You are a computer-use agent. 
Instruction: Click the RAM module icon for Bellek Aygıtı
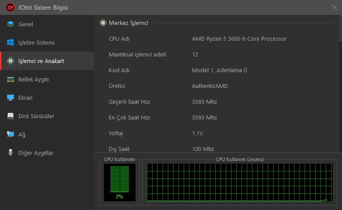[10, 80]
